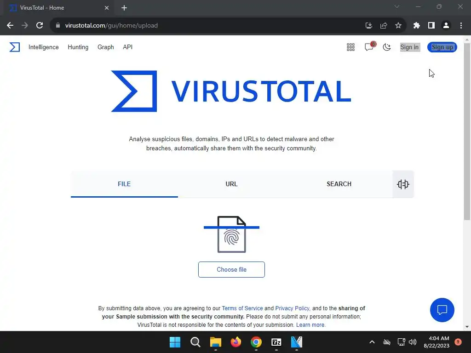
Task: Open the extensions puzzle icon
Action: point(417,26)
